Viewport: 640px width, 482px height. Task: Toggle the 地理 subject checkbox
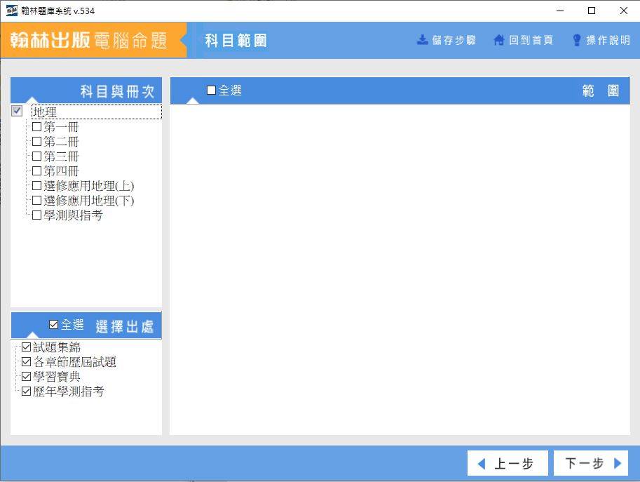(x=17, y=111)
